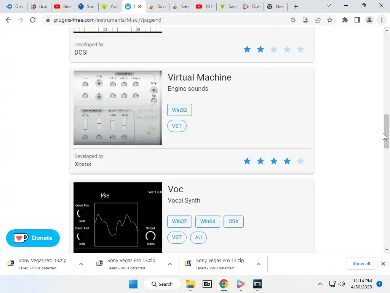Switch to the Dow tab
Image resolution: width=390 pixels, height=293 pixels.
[x=252, y=6]
